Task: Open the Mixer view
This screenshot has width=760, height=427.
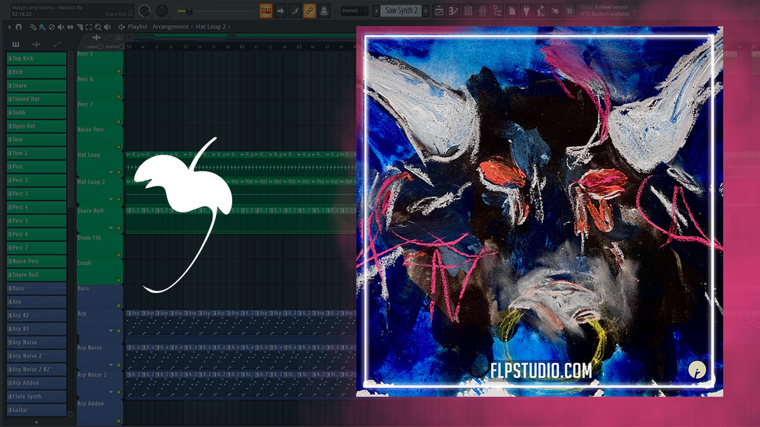Action: (483, 9)
